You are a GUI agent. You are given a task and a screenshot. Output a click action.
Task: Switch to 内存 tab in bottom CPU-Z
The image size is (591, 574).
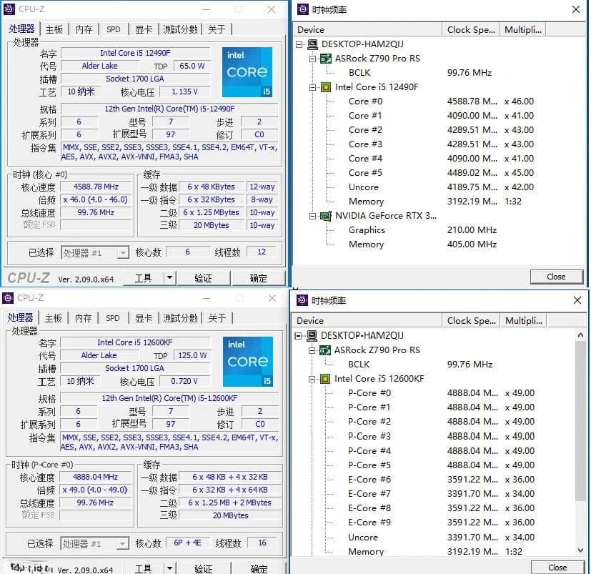point(83,318)
